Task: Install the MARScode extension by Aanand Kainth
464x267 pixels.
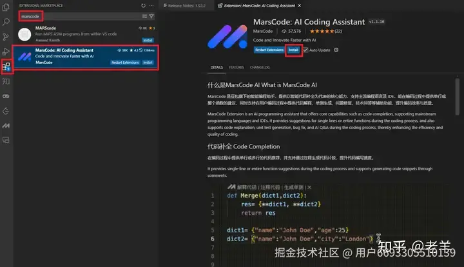Action: [148, 40]
